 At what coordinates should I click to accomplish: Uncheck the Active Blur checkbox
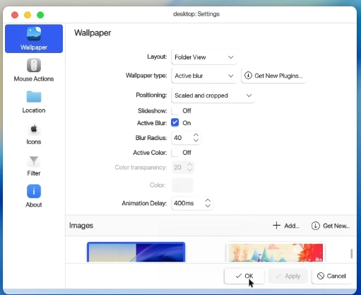175,122
